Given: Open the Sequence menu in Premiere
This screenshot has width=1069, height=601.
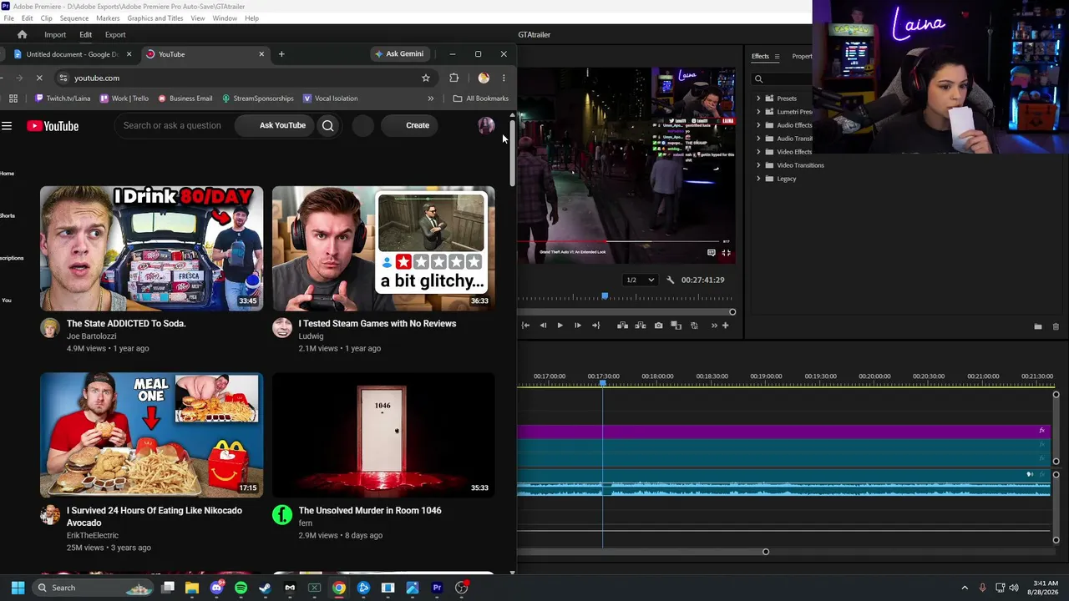Looking at the screenshot, I should pyautogui.click(x=74, y=18).
